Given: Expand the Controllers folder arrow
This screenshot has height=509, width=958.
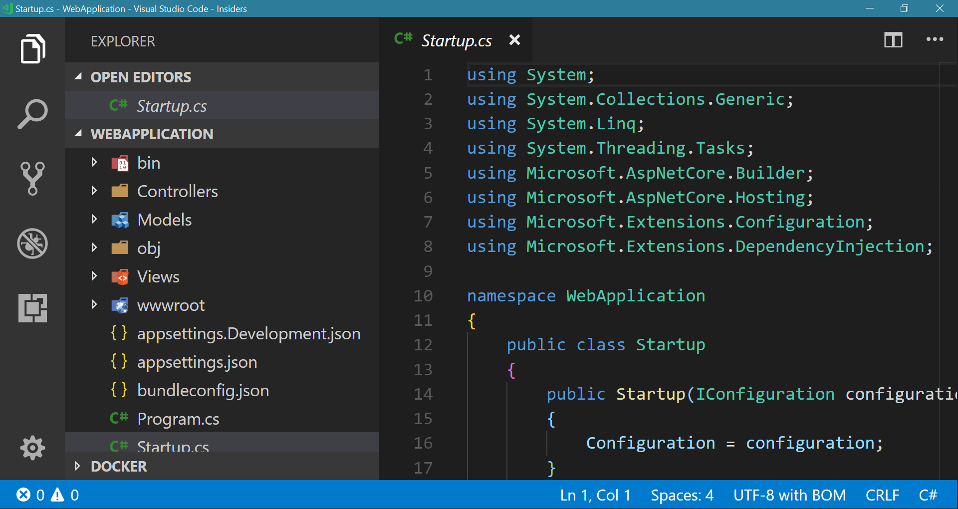Looking at the screenshot, I should 94,191.
